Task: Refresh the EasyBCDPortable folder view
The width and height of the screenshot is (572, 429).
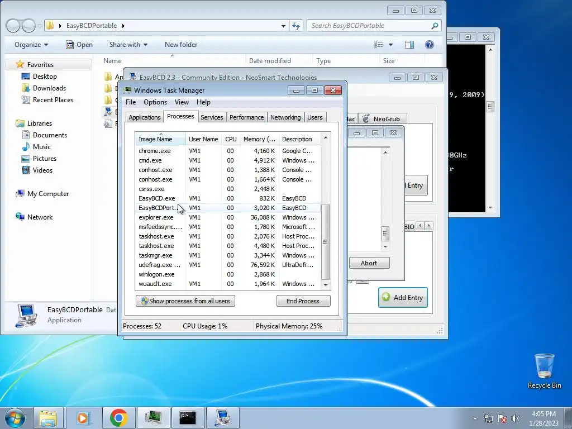Action: [296, 26]
